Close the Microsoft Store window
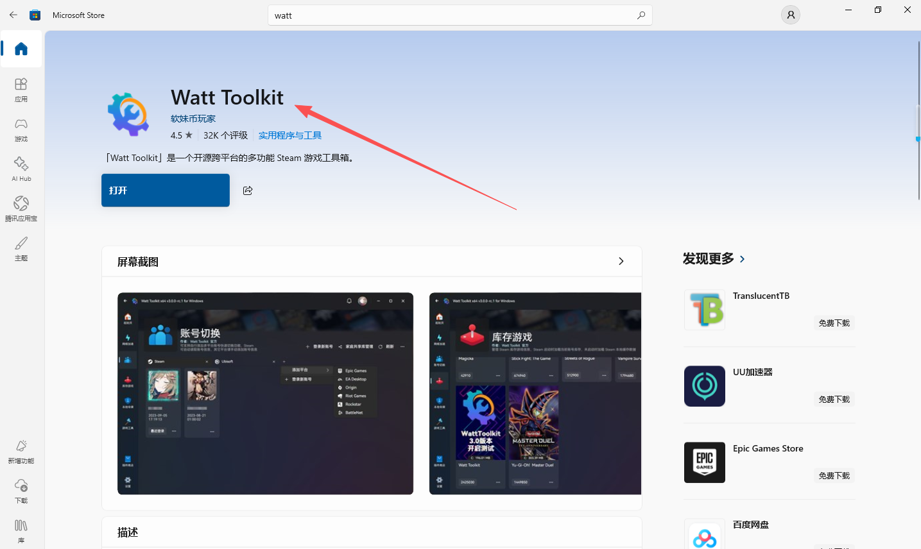Viewport: 921px width, 549px height. [908, 10]
